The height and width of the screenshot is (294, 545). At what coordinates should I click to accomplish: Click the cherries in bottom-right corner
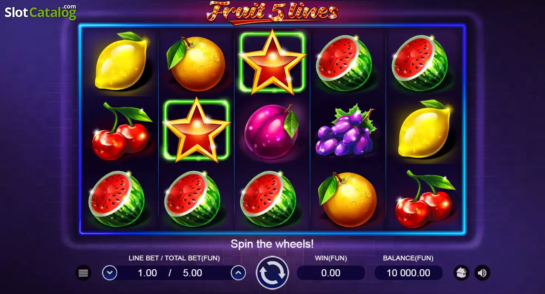(424, 199)
